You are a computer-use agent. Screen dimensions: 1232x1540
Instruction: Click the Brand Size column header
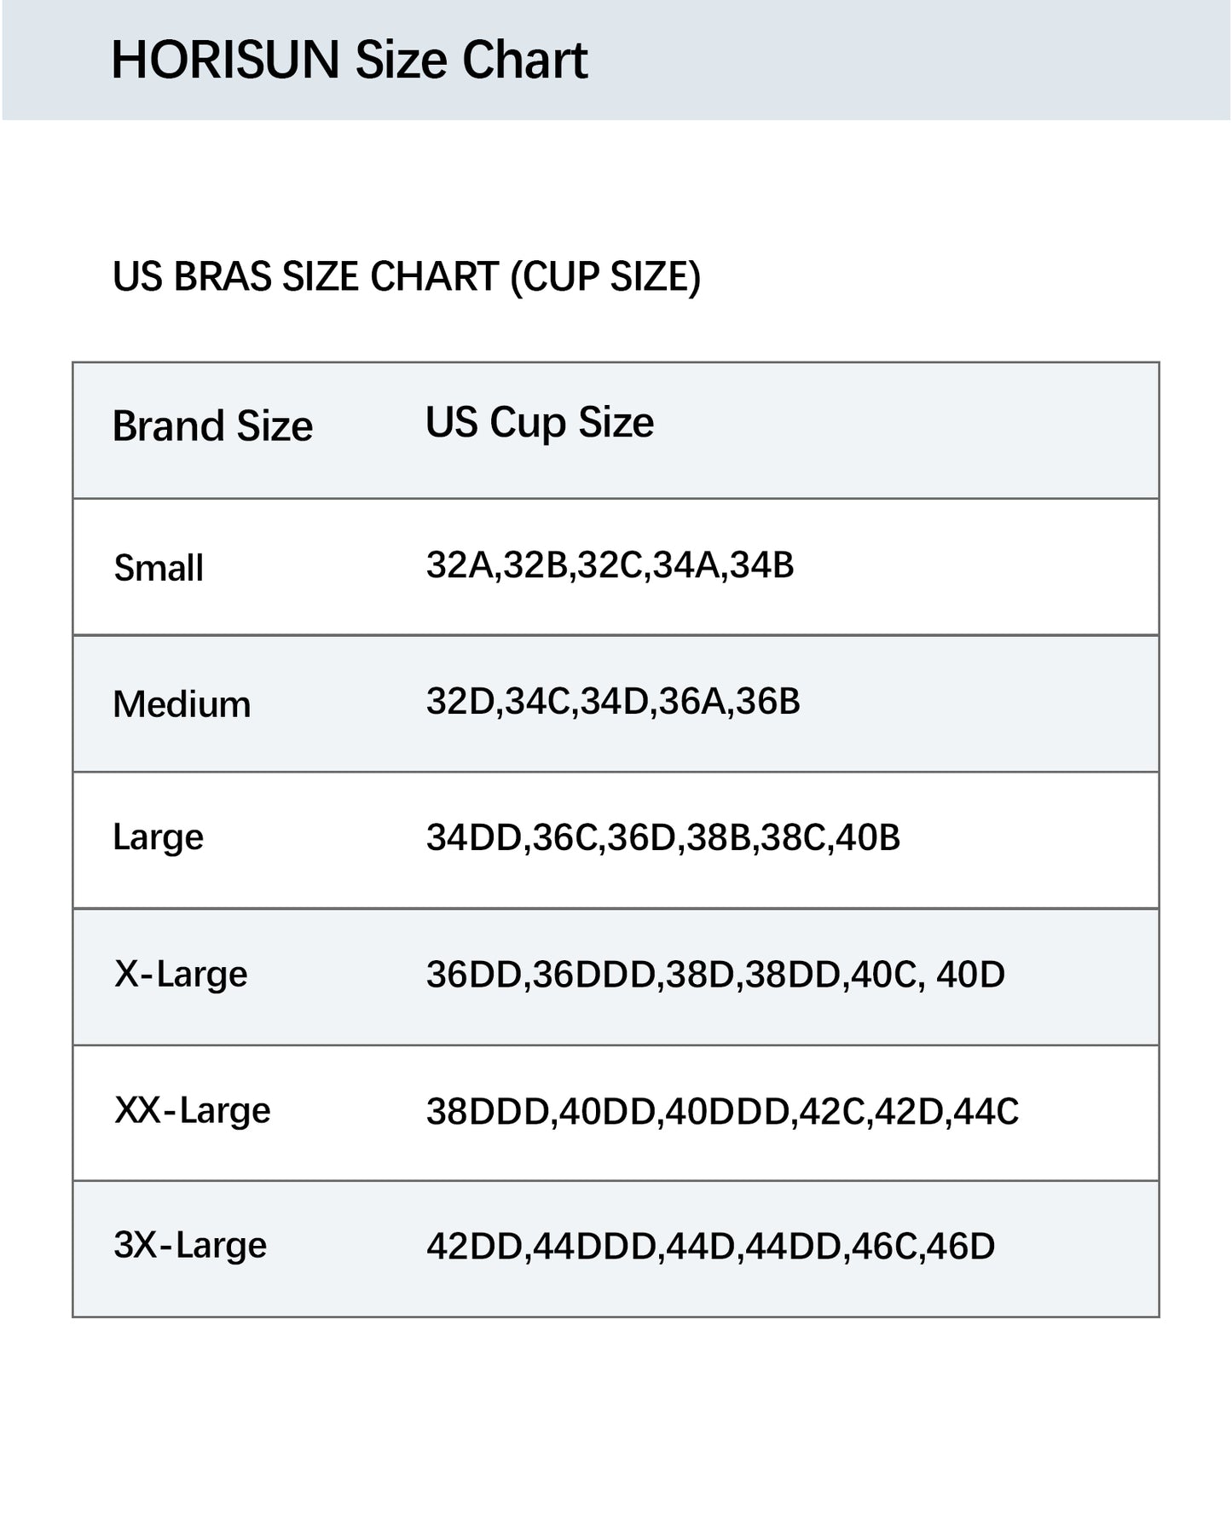[212, 426]
